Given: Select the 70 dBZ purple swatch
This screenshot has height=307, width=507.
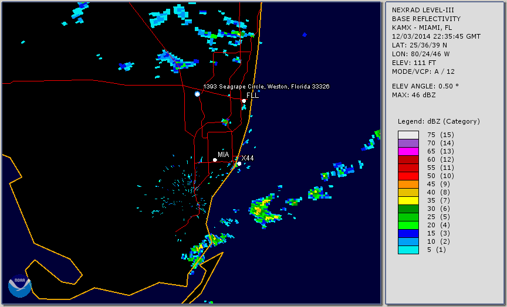Looking at the screenshot, I should point(408,143).
